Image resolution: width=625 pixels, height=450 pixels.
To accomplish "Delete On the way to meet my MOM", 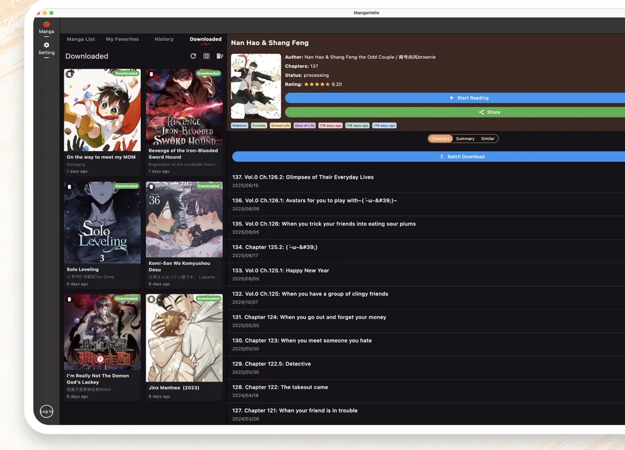I will (69, 74).
